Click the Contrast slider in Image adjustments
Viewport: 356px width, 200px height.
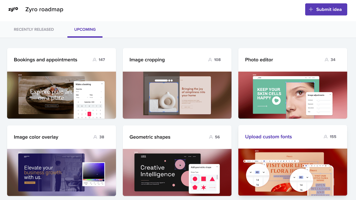coord(322,100)
